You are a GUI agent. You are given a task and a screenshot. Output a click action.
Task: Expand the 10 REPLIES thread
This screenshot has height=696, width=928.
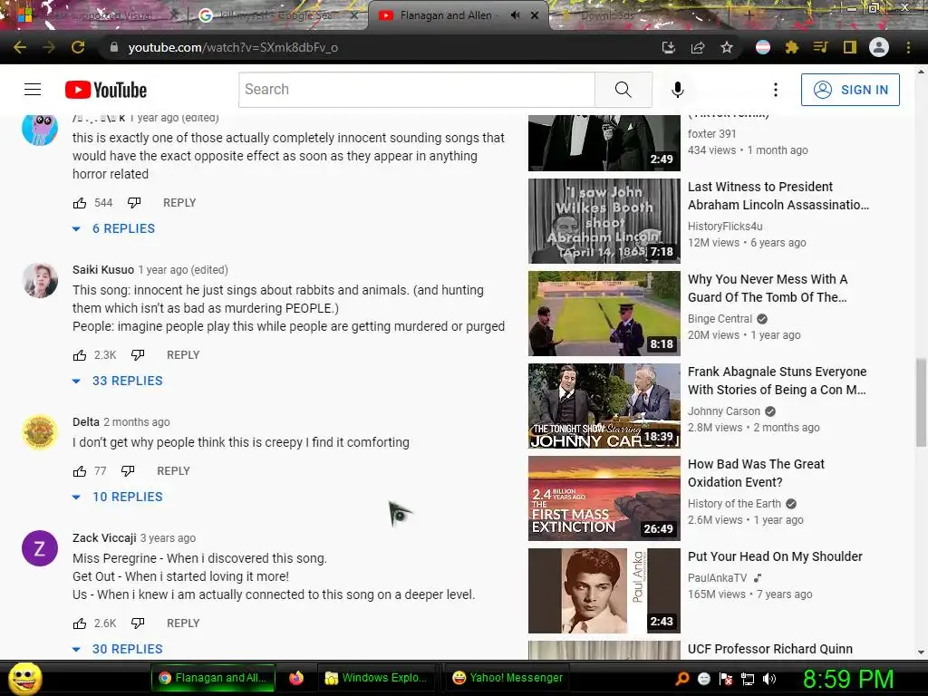[117, 497]
